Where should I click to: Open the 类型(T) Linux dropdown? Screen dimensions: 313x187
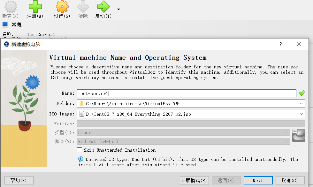click(183, 133)
